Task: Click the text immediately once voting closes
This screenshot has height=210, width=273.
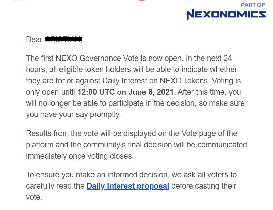Action: (80, 156)
